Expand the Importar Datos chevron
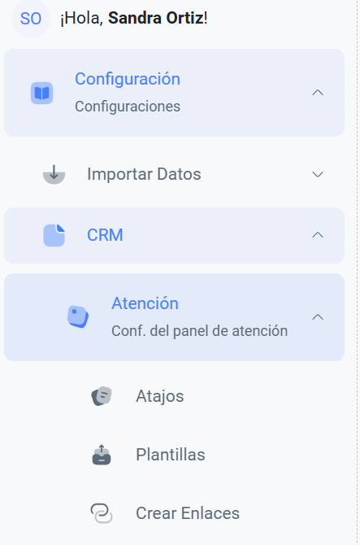 click(318, 174)
